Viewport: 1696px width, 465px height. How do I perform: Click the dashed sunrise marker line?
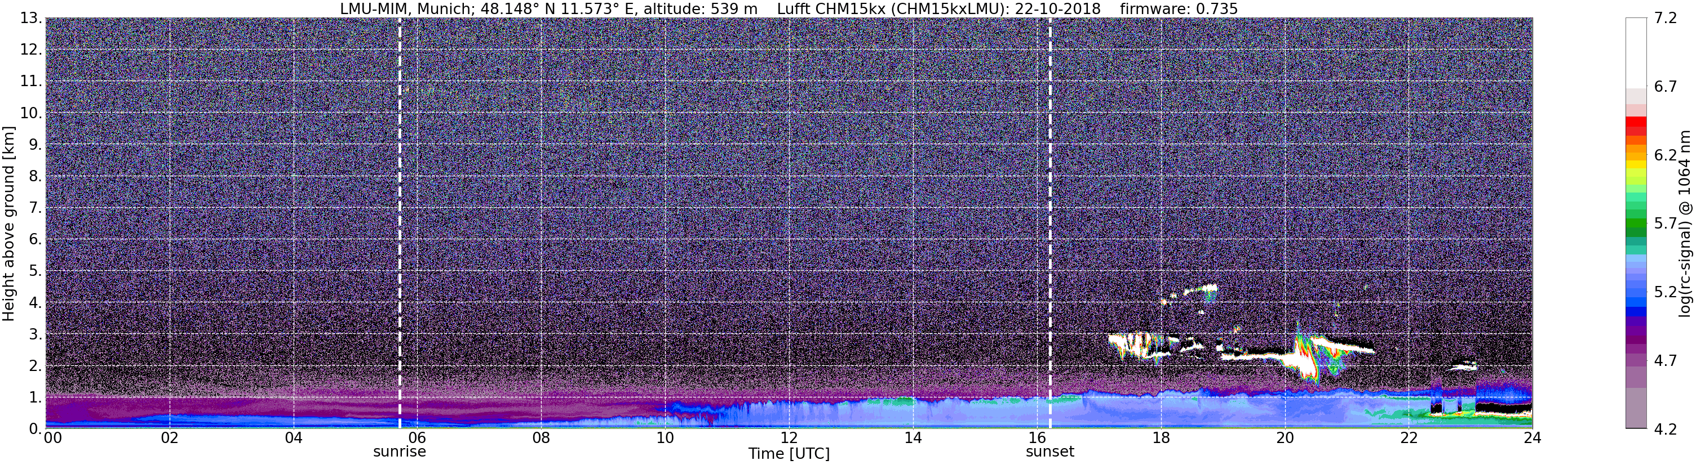click(x=400, y=223)
